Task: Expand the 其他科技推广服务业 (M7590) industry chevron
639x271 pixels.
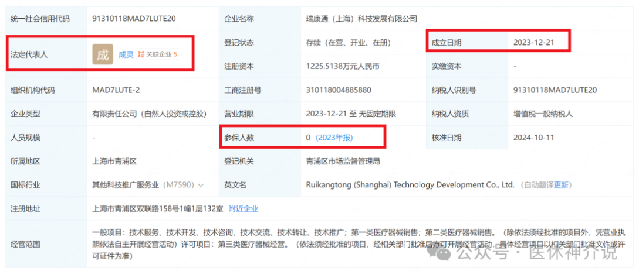Action: [x=201, y=186]
